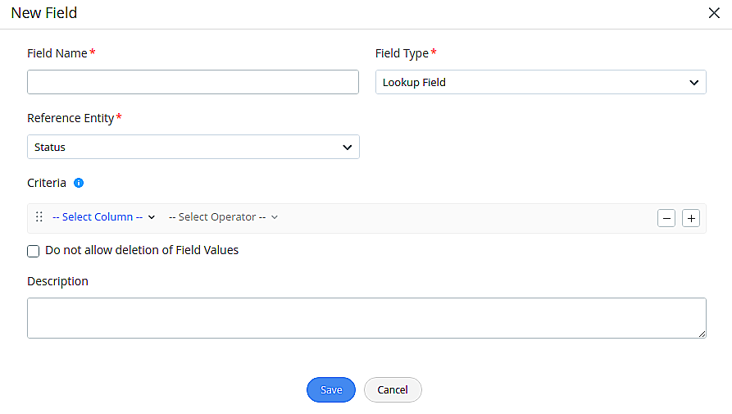This screenshot has width=732, height=414.
Task: Expand the Reference Entity dropdown
Action: 193,147
